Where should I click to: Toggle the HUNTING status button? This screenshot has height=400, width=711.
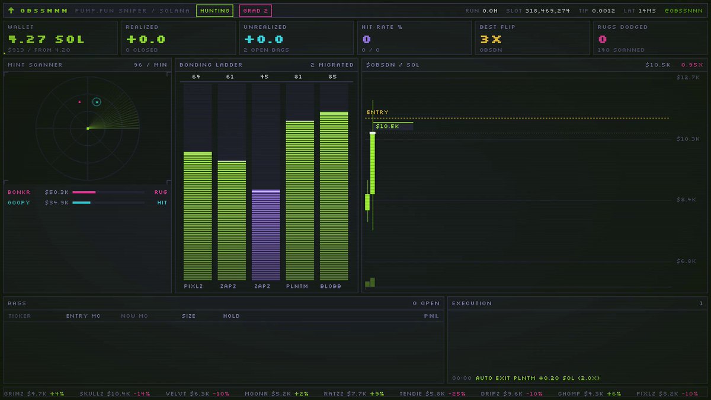point(214,11)
